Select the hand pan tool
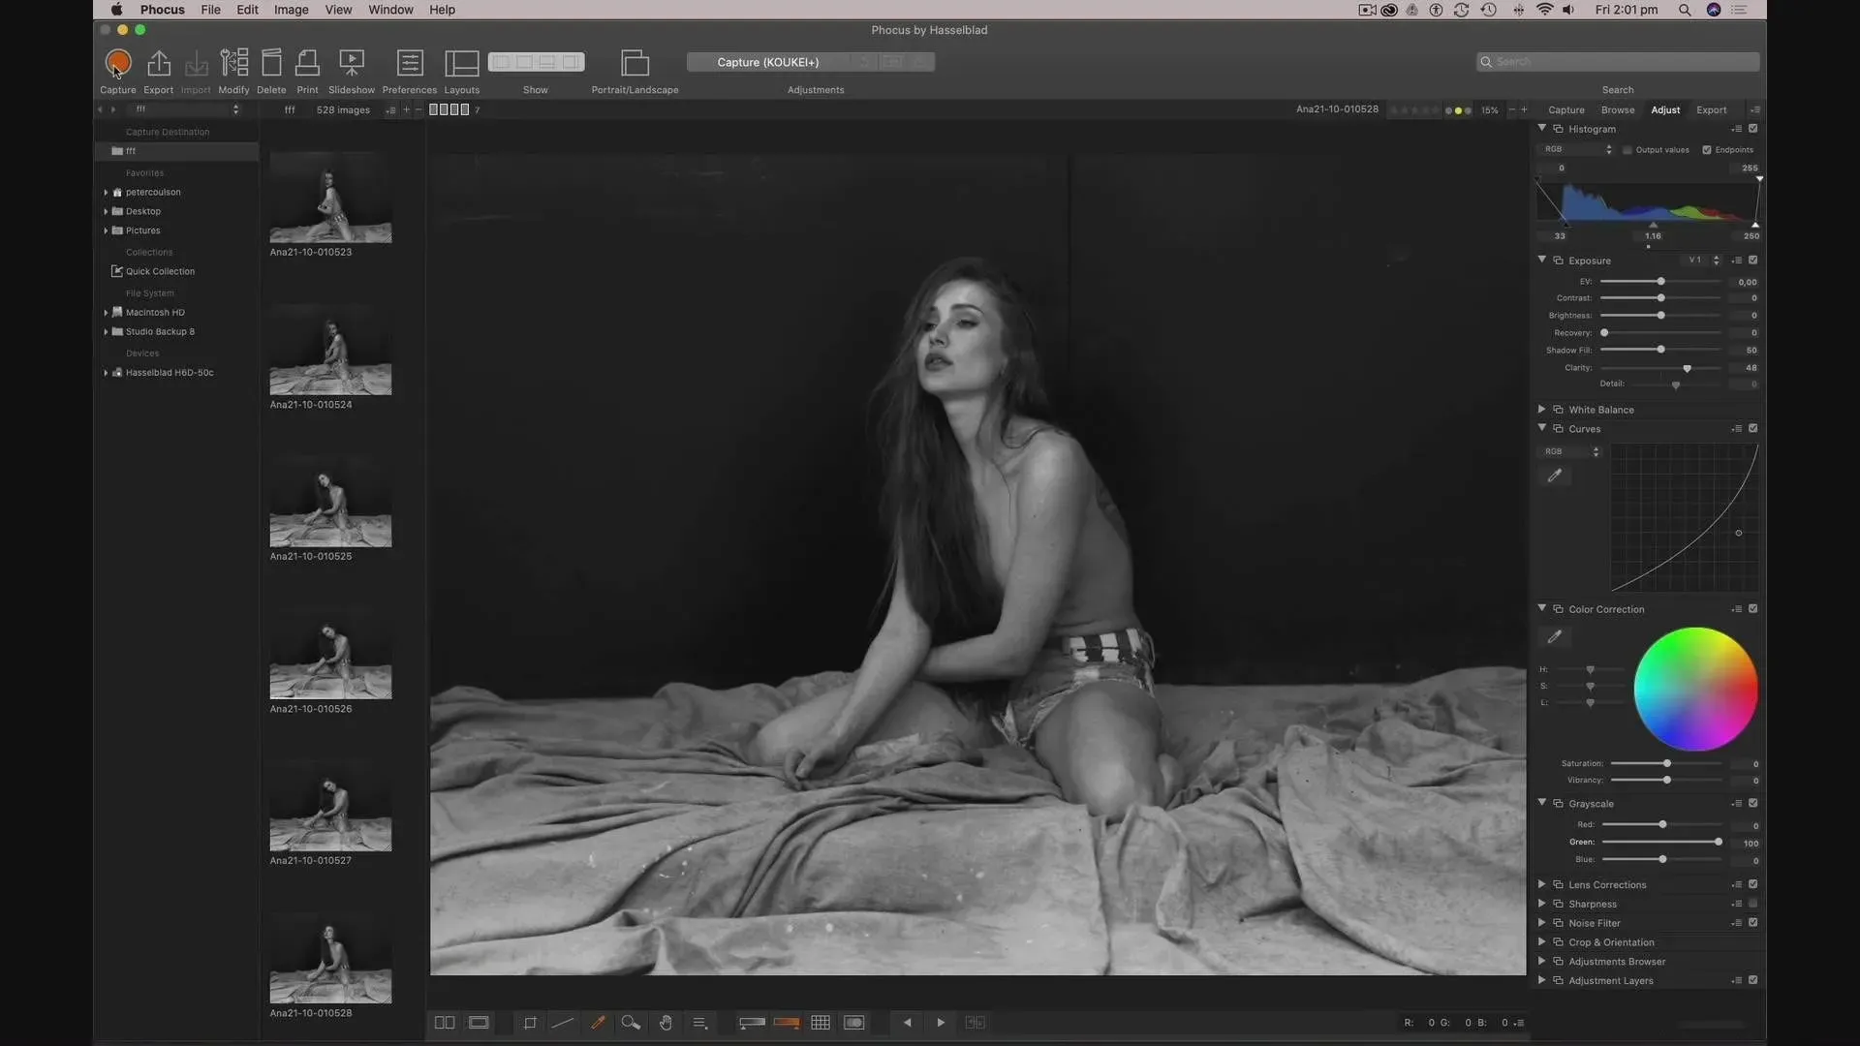The height and width of the screenshot is (1046, 1860). 666,1023
